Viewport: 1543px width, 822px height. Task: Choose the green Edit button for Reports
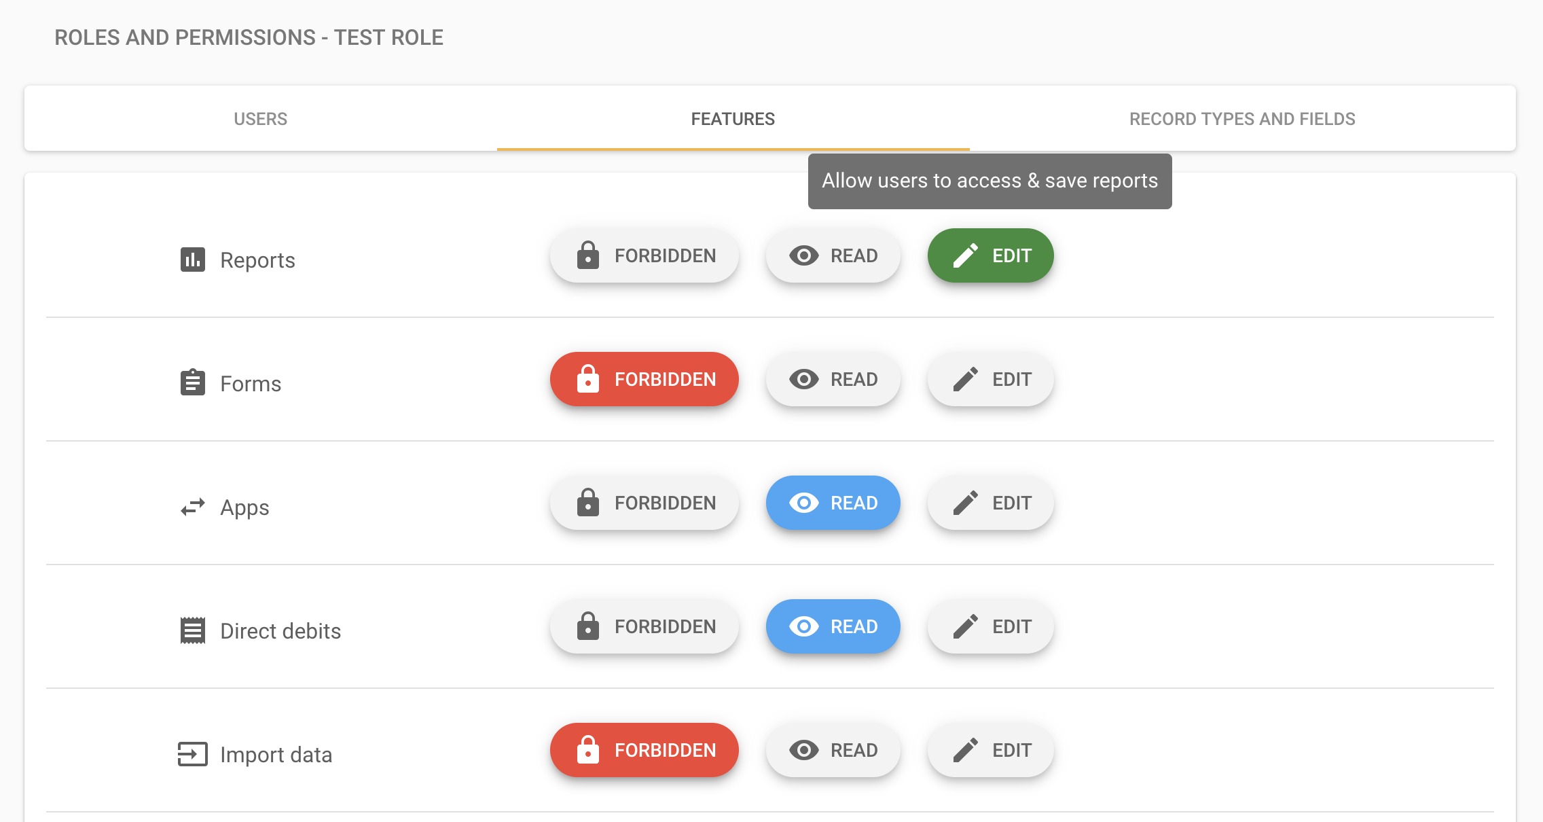(991, 255)
